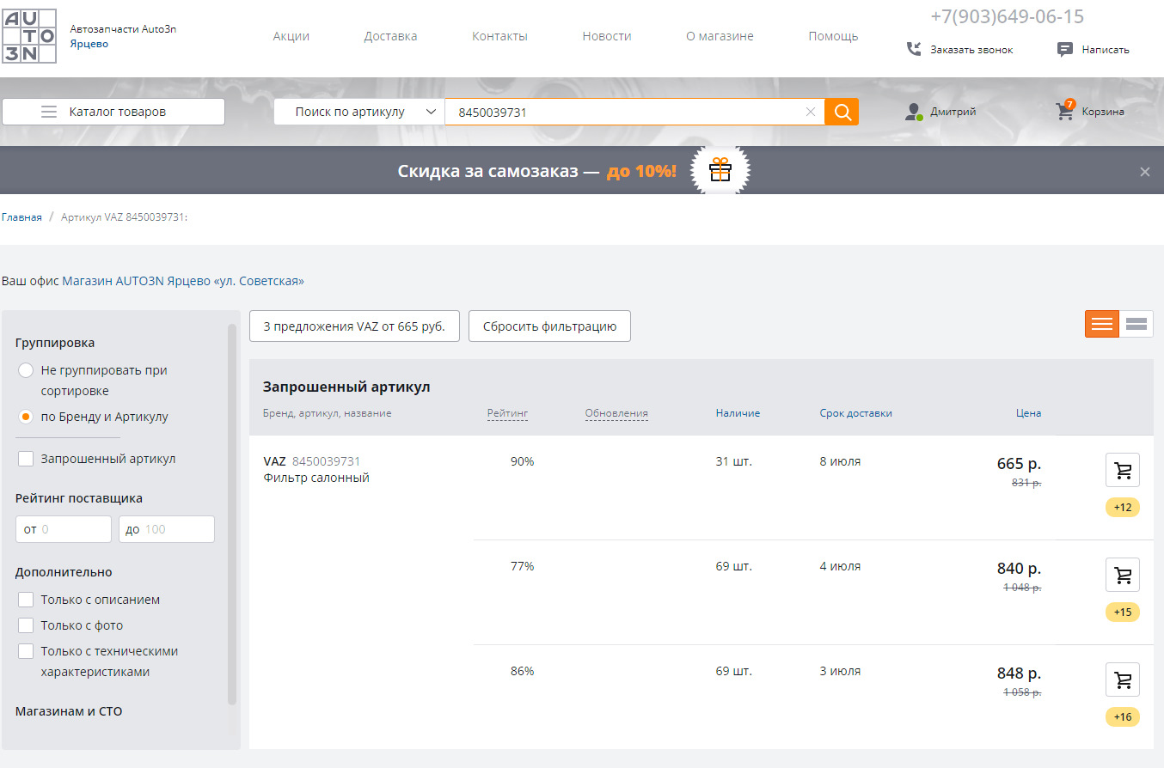Click the Заказать звонок link
Screen dimensions: 1164x768
[971, 50]
